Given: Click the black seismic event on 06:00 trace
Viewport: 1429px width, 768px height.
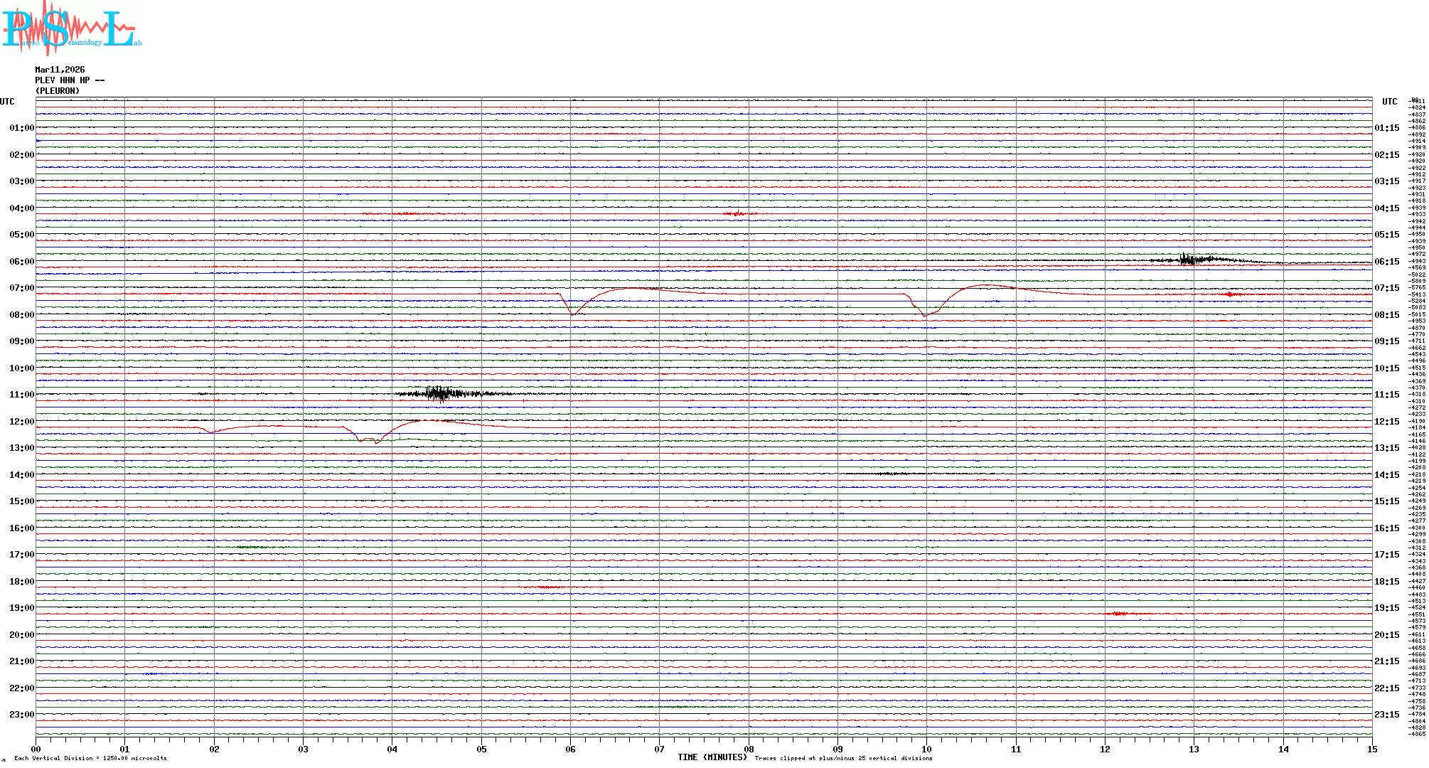Looking at the screenshot, I should pyautogui.click(x=1189, y=260).
